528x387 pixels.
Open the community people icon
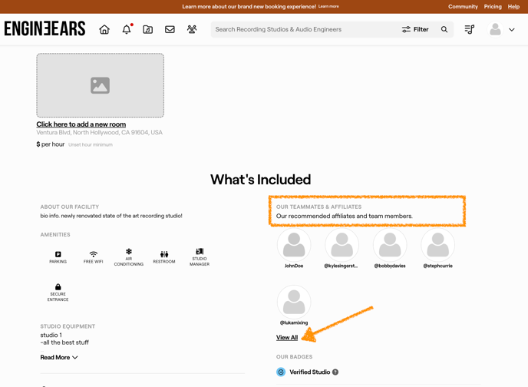192,30
